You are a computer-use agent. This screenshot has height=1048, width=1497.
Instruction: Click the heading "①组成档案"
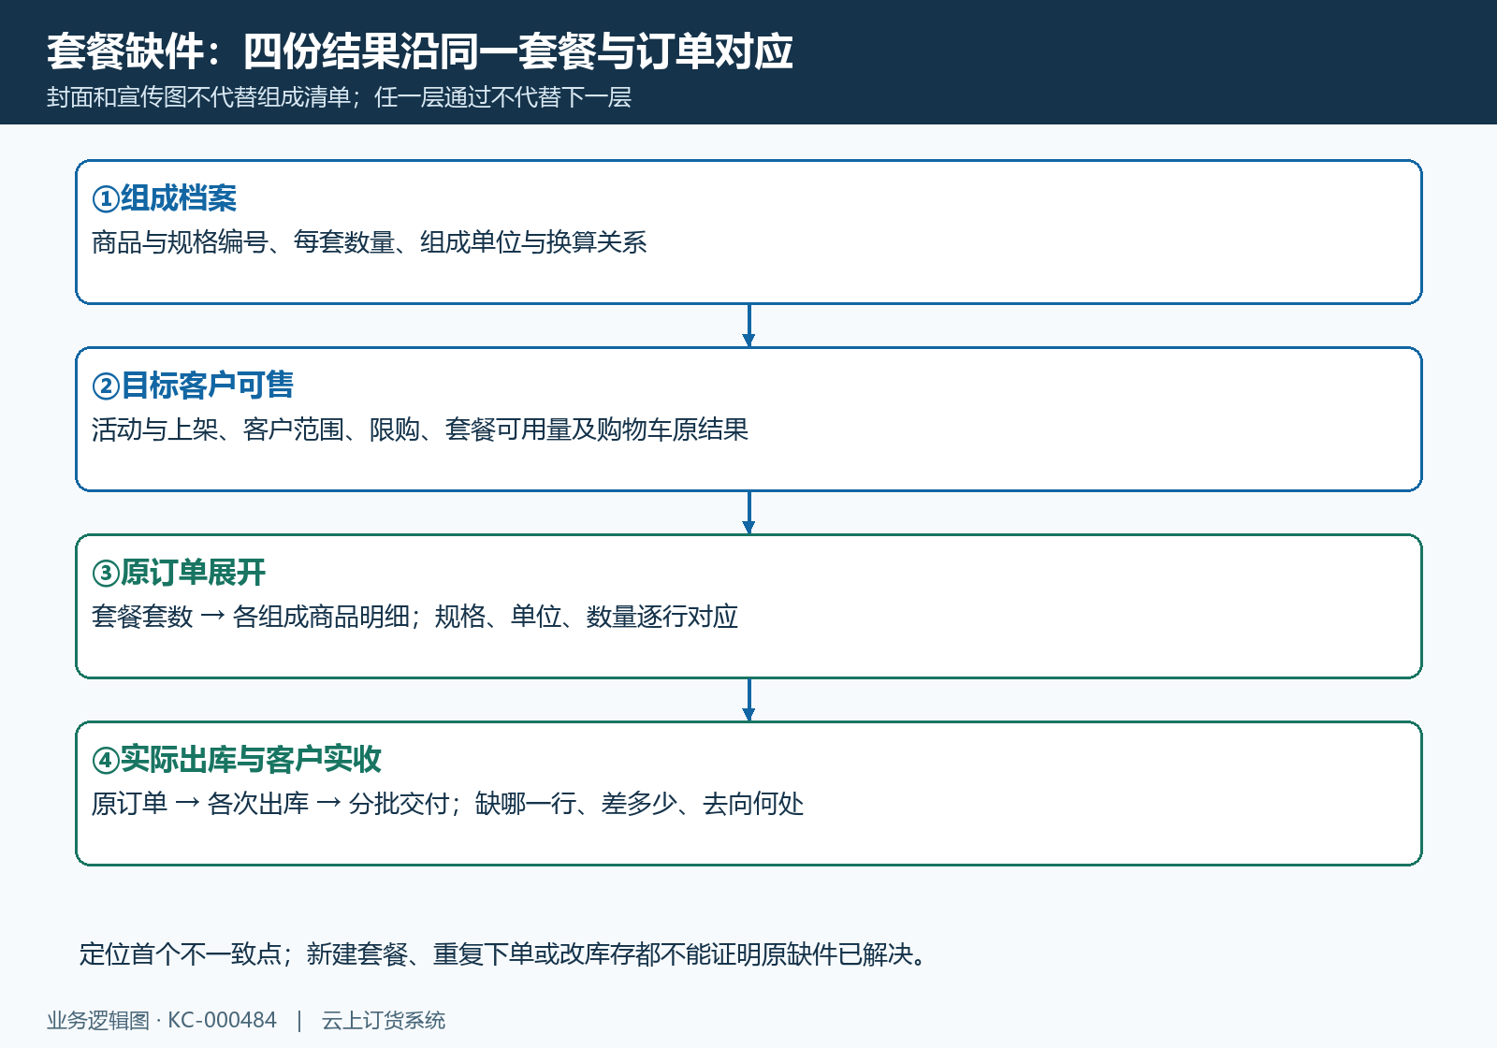(x=165, y=198)
